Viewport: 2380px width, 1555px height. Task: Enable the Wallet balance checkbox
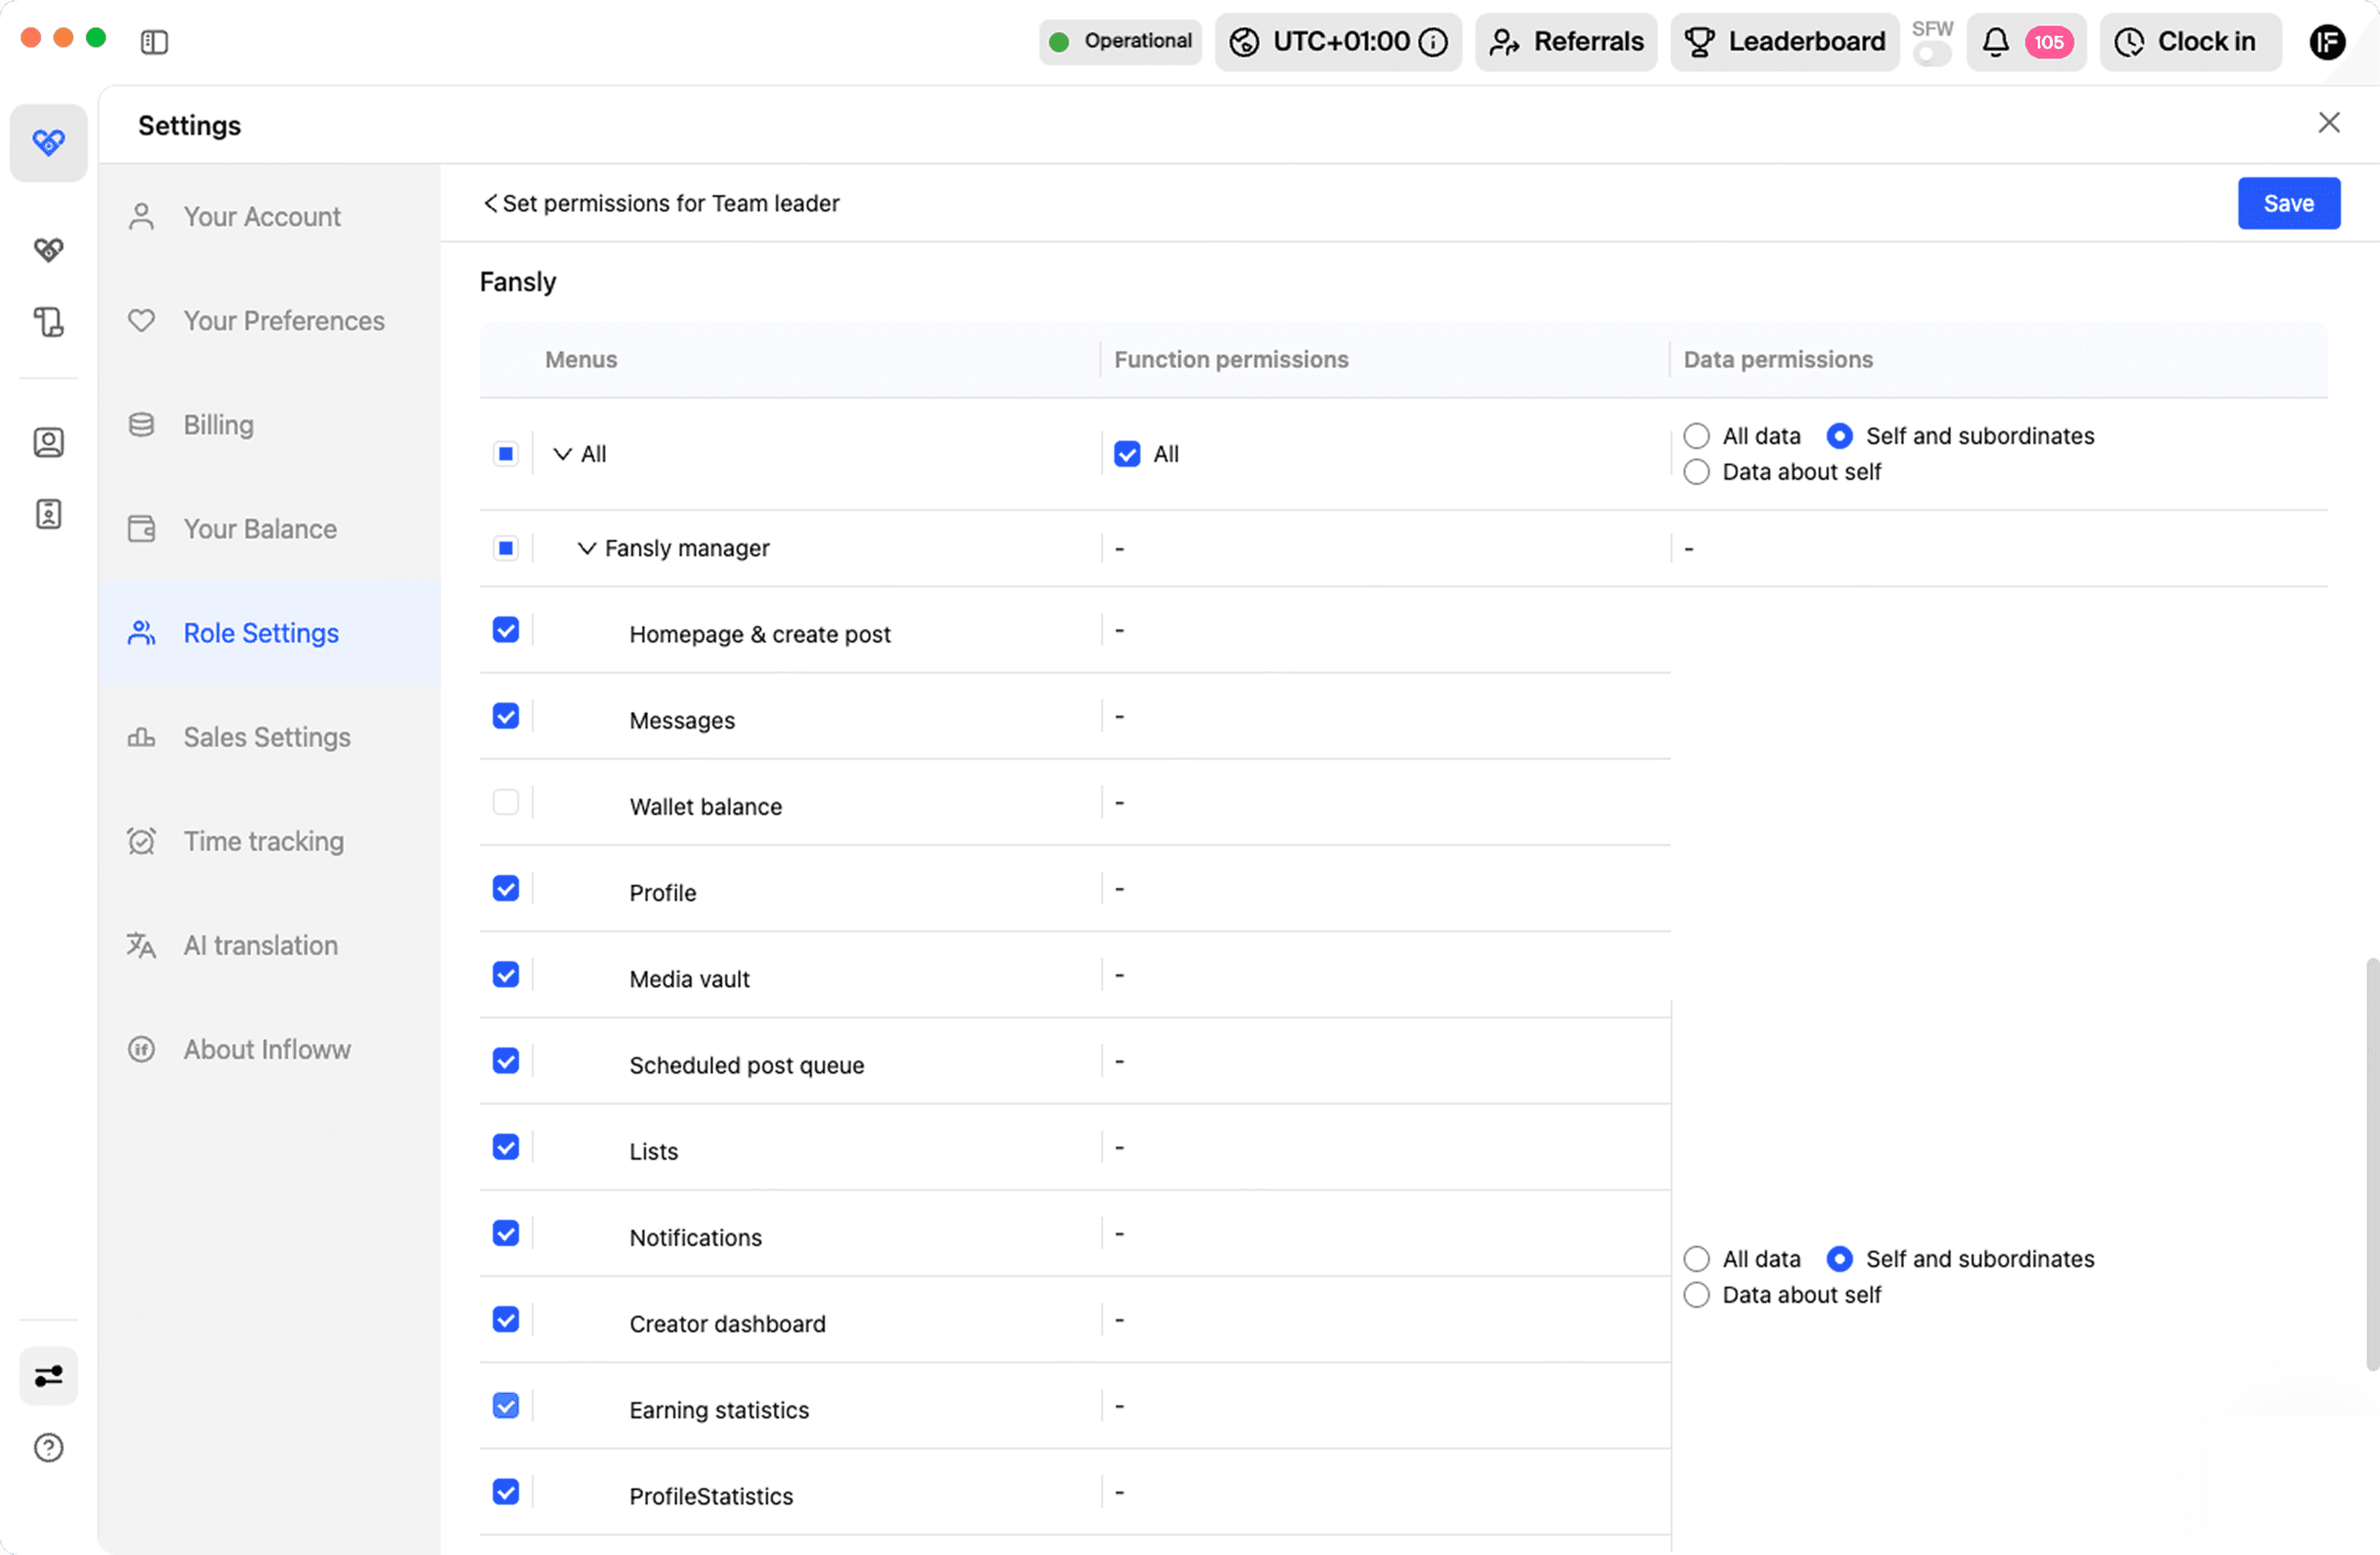pyautogui.click(x=506, y=802)
